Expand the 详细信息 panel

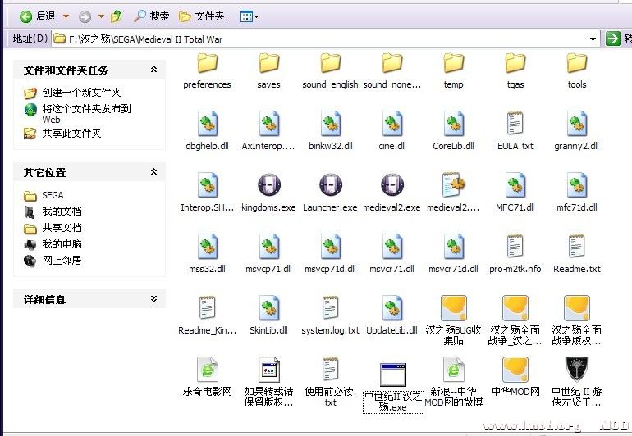(153, 298)
